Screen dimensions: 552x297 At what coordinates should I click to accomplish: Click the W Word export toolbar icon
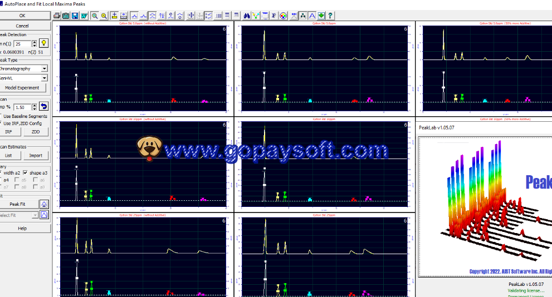[x=84, y=16]
